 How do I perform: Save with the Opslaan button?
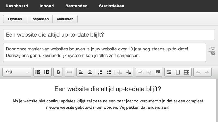click(15, 19)
